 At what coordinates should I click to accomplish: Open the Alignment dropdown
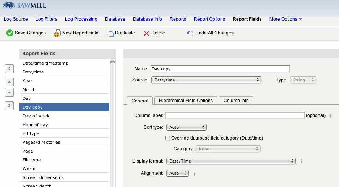click(x=177, y=173)
